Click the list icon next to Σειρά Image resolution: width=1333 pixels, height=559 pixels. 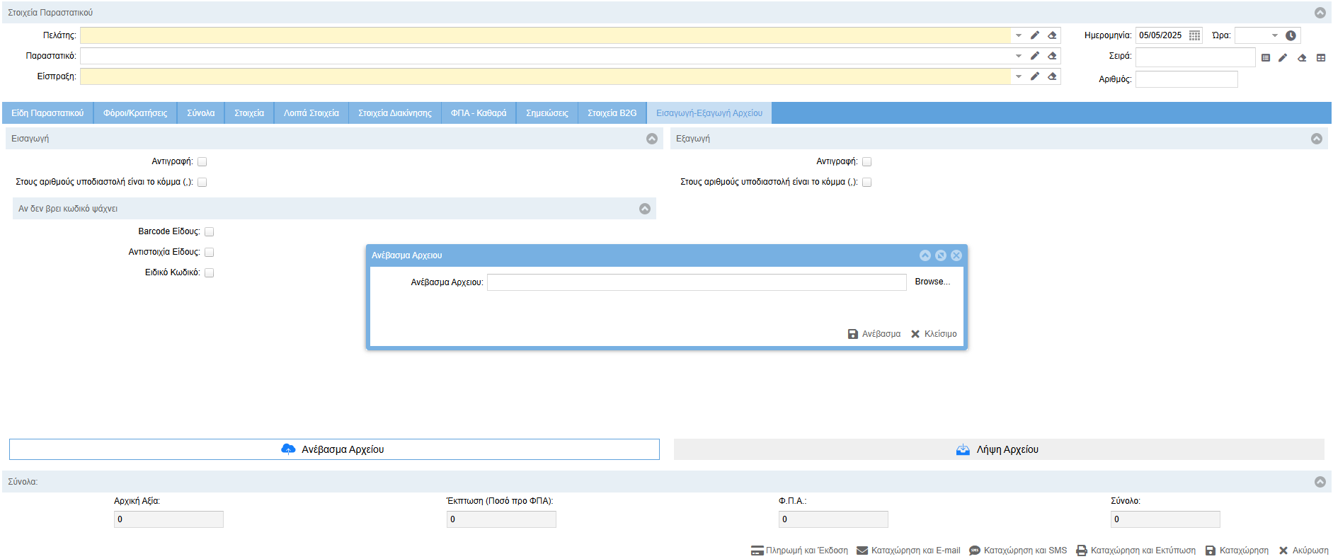[x=1266, y=58]
